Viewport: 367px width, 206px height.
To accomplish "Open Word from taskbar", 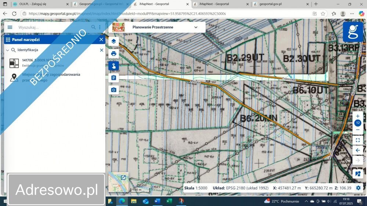I will pos(157,201).
